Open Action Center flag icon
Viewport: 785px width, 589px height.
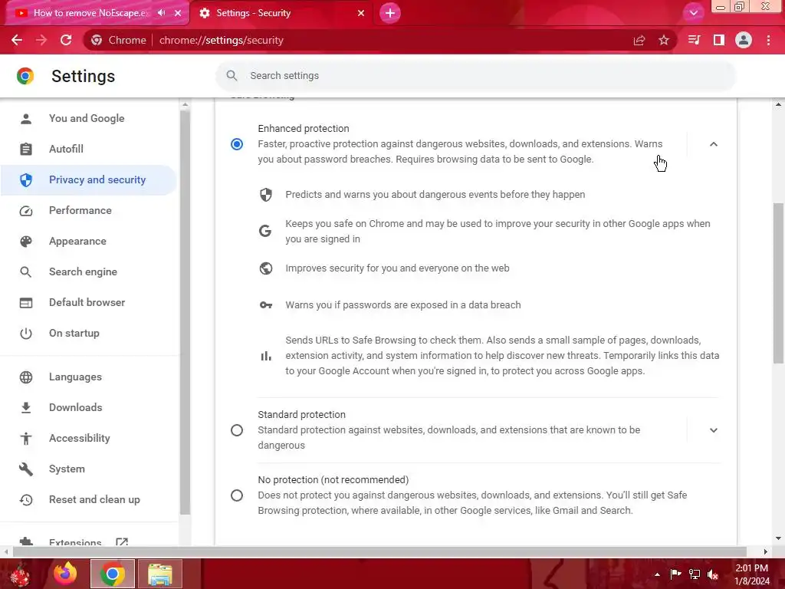[x=676, y=574]
